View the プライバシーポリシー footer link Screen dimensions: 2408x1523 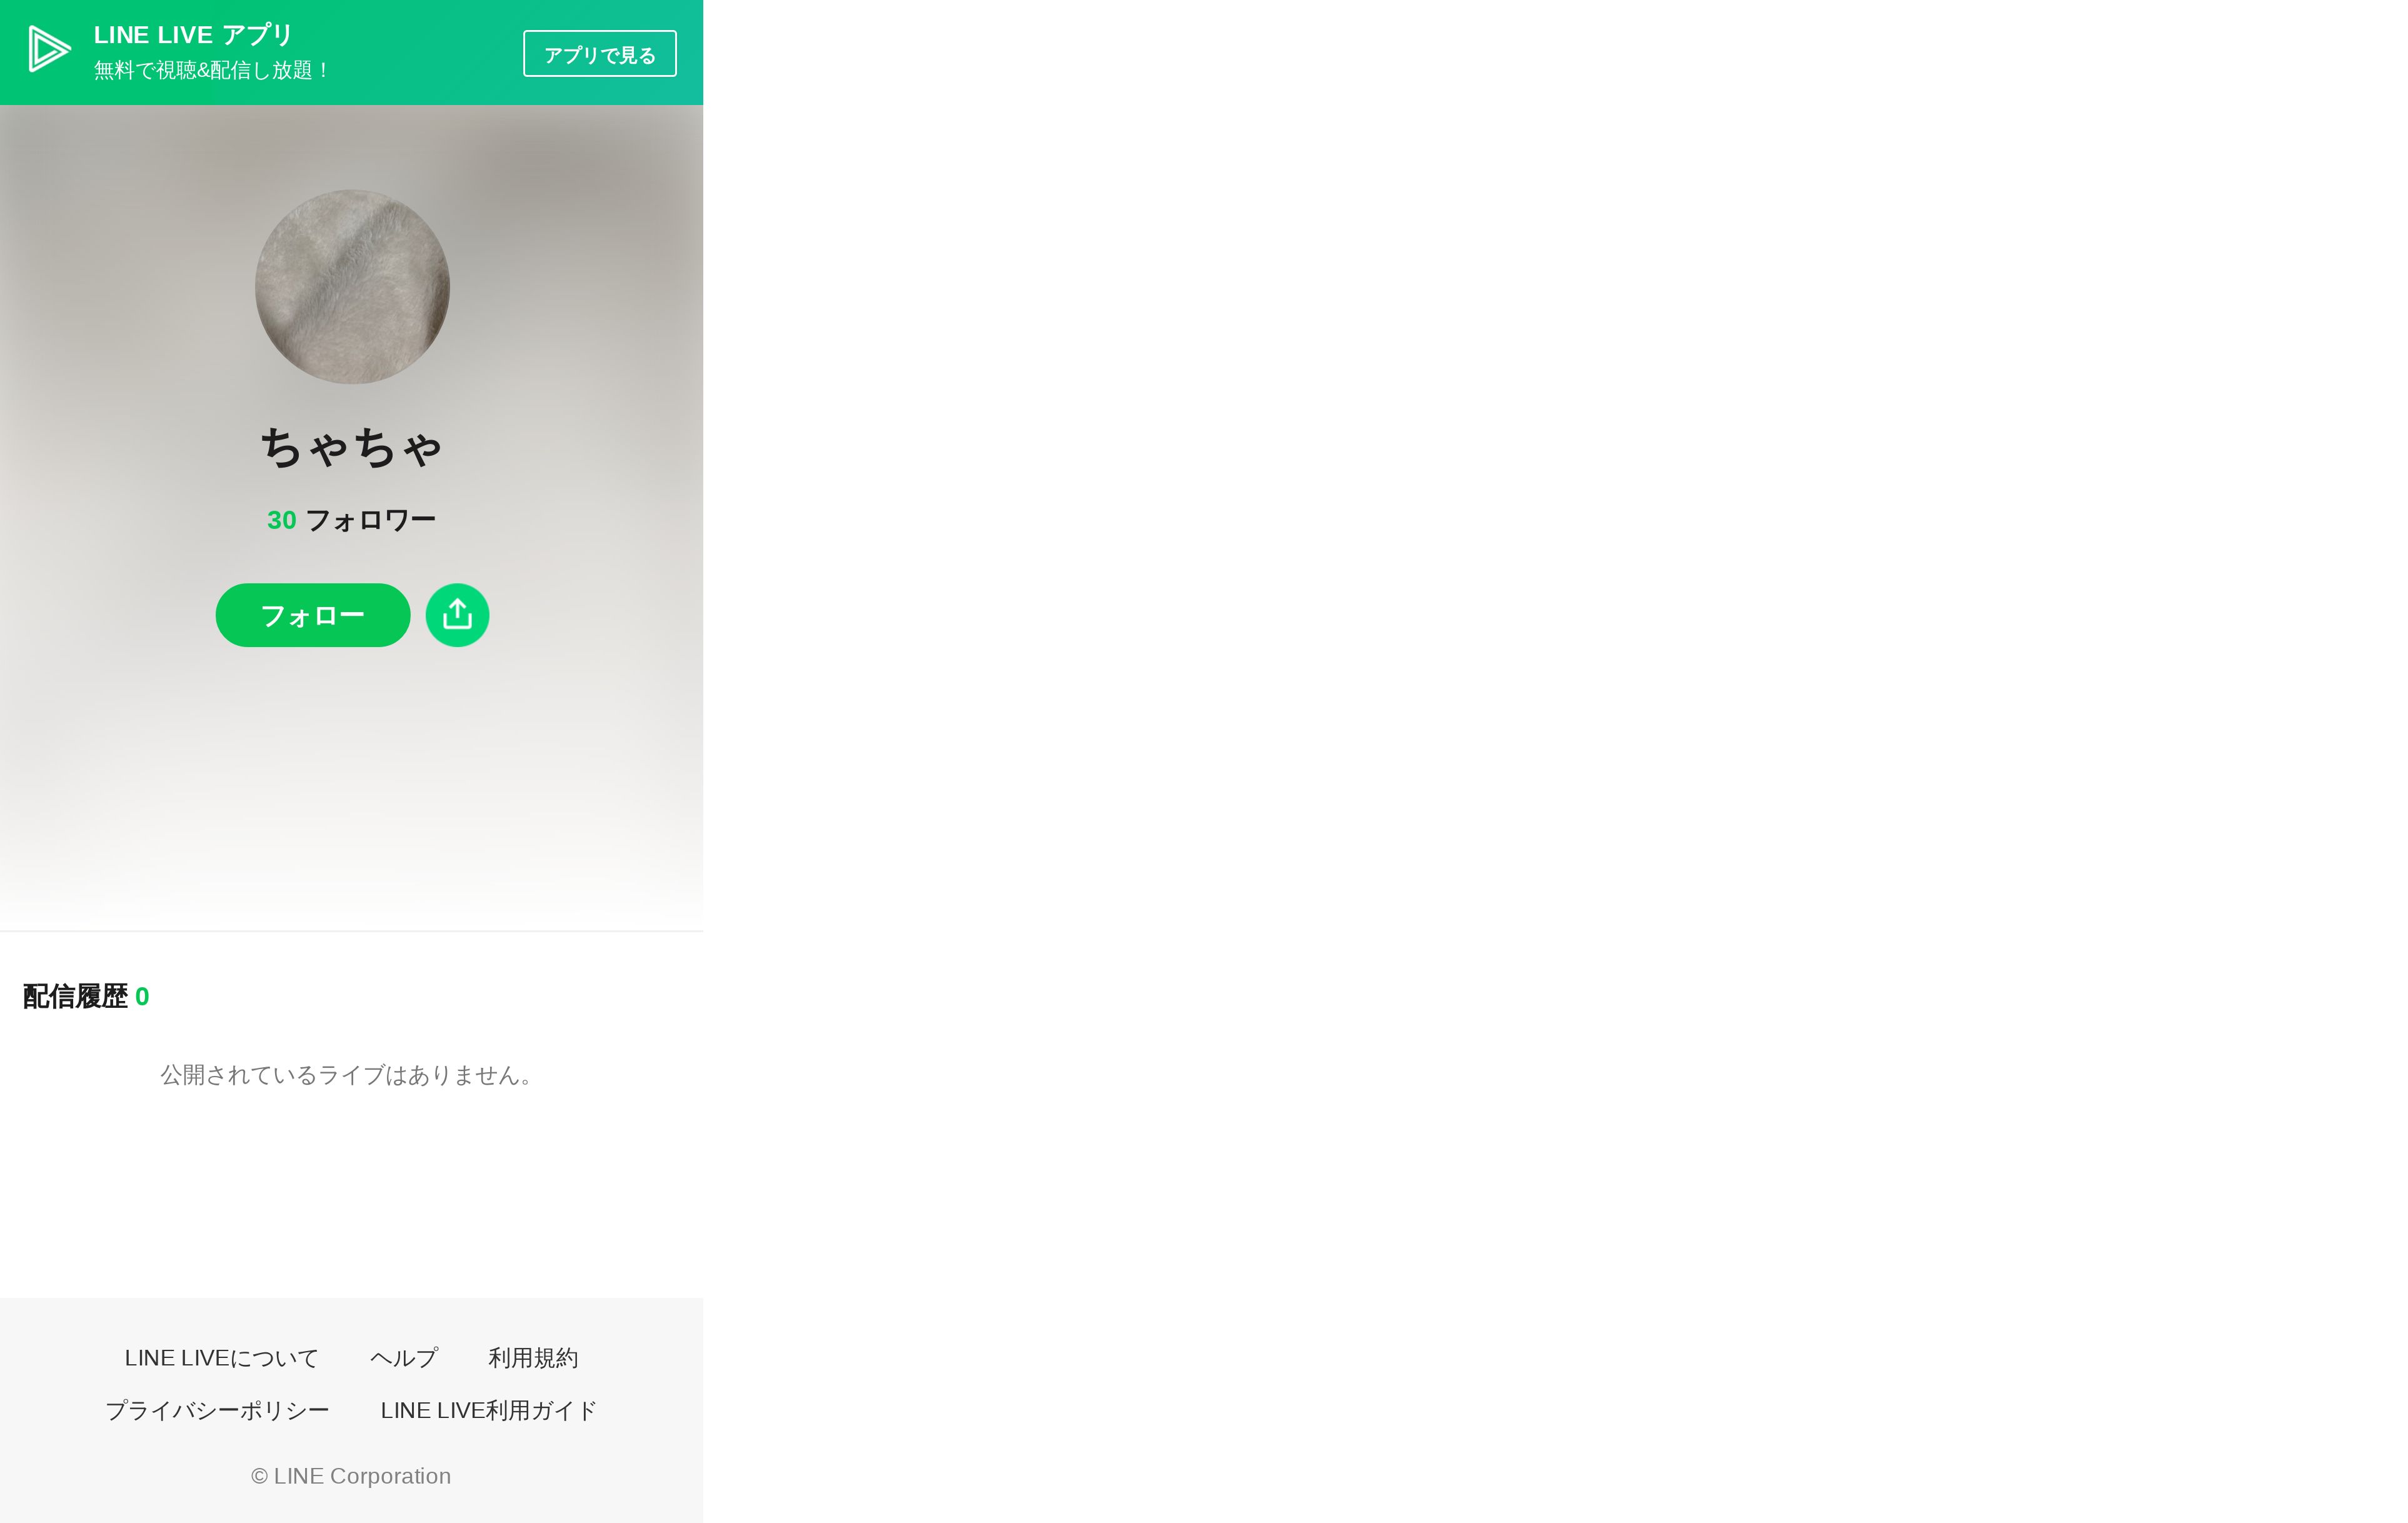pos(217,1410)
